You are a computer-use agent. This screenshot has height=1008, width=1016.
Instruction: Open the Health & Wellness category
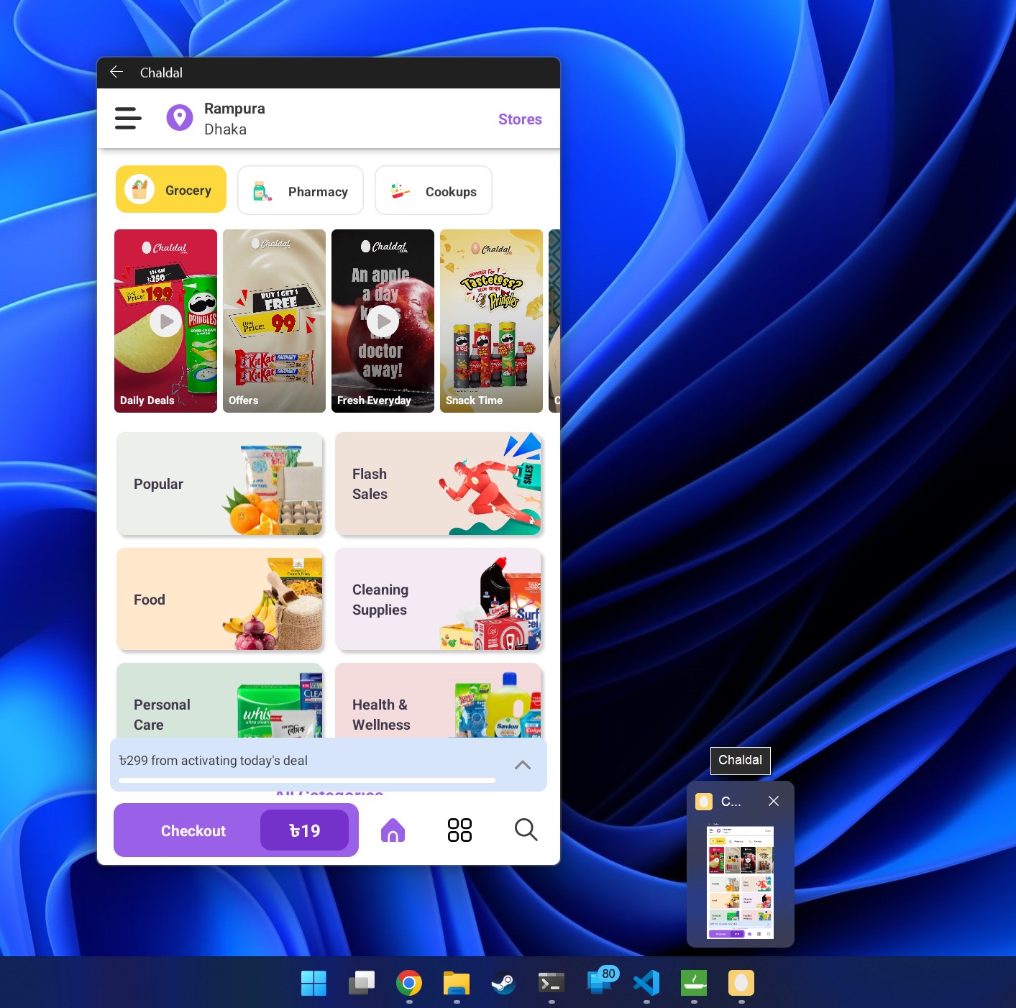439,701
